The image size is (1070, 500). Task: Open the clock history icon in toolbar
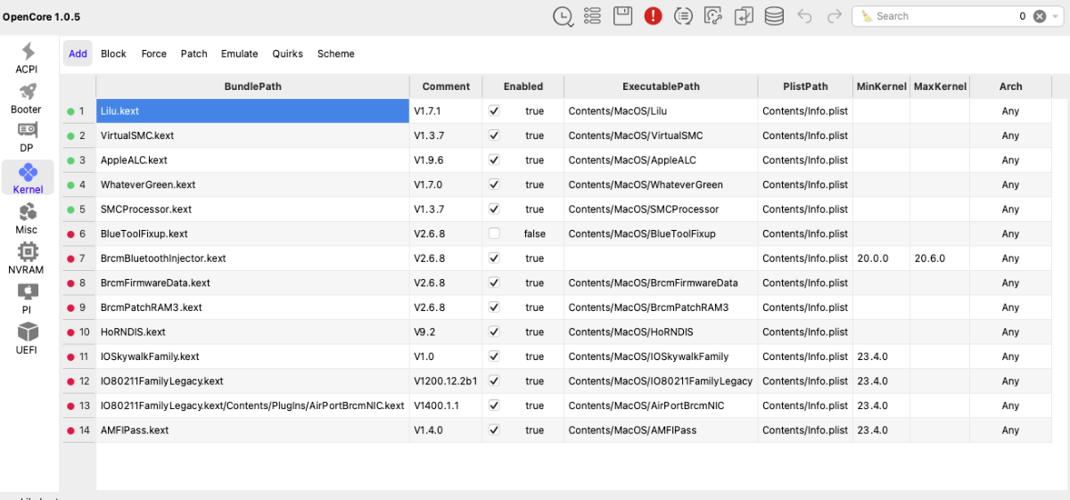coord(563,16)
